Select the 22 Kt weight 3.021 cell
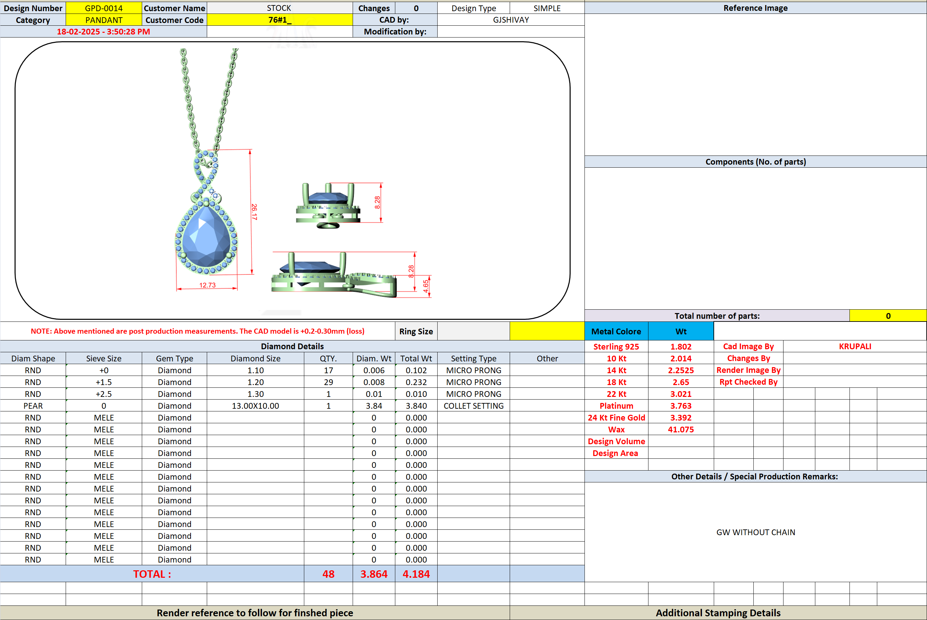927x620 pixels. (681, 394)
